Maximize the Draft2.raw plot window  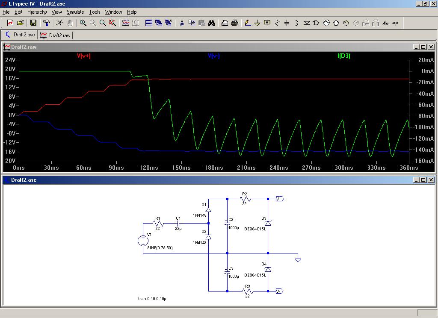[423, 47]
